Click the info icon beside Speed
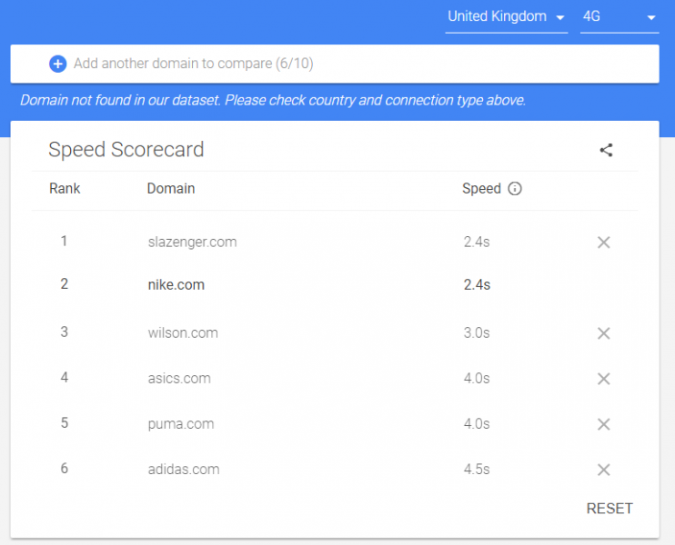The height and width of the screenshot is (545, 675). coord(514,189)
